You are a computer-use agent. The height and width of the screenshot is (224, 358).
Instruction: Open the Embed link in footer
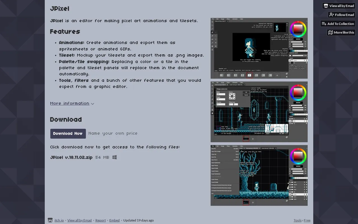[114, 220]
